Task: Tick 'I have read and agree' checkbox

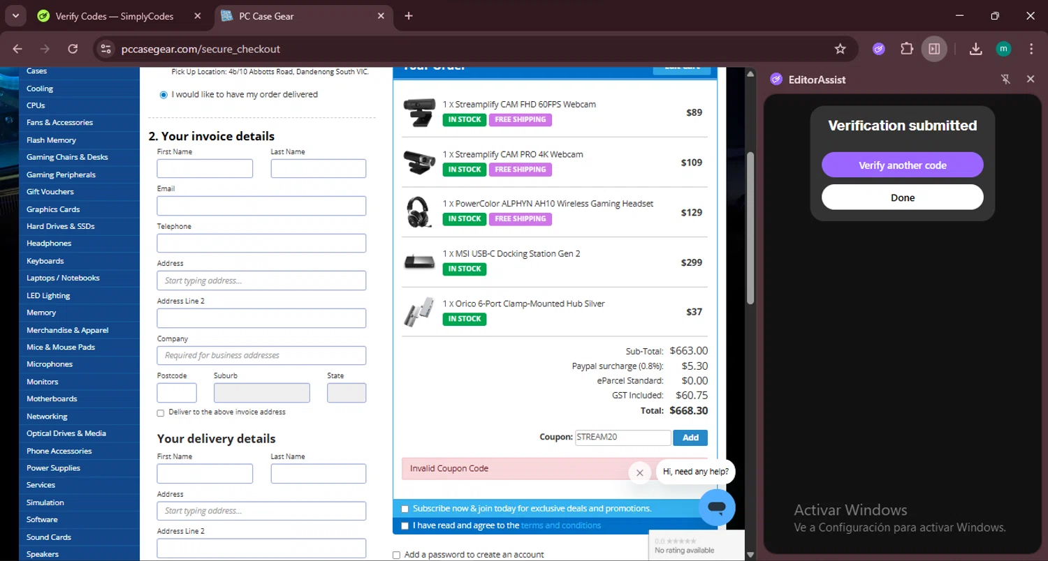Action: (405, 525)
